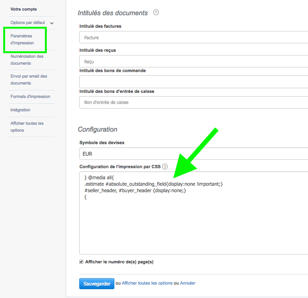Click the #seller_header CSS line
The image size is (308, 298).
135,190
